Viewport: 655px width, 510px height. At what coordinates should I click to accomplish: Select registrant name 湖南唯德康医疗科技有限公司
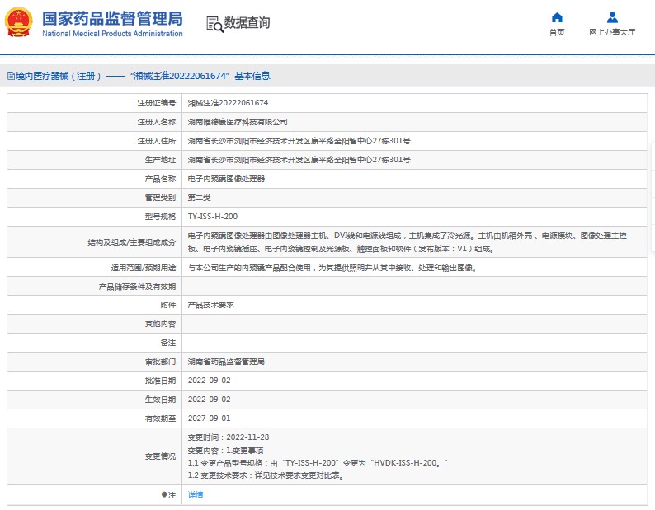tap(238, 122)
